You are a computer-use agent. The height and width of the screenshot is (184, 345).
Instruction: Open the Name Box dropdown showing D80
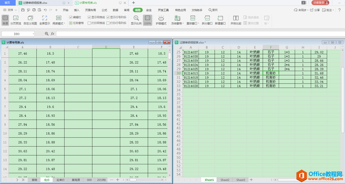[x=33, y=34]
